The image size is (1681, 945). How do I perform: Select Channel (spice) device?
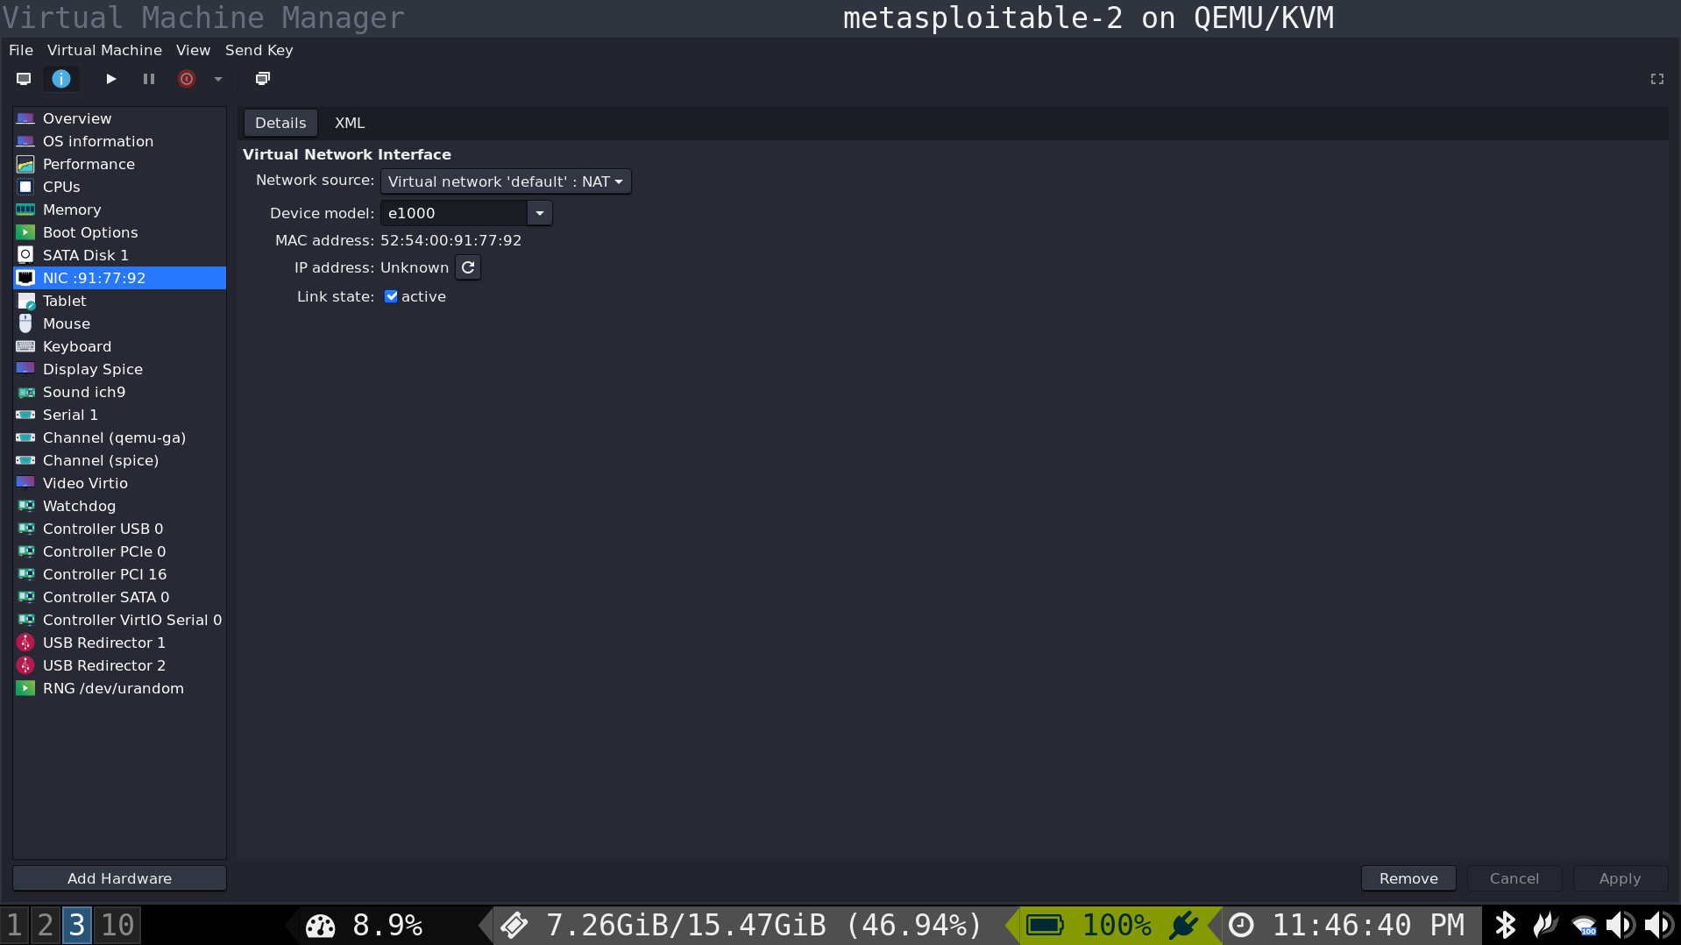click(119, 460)
